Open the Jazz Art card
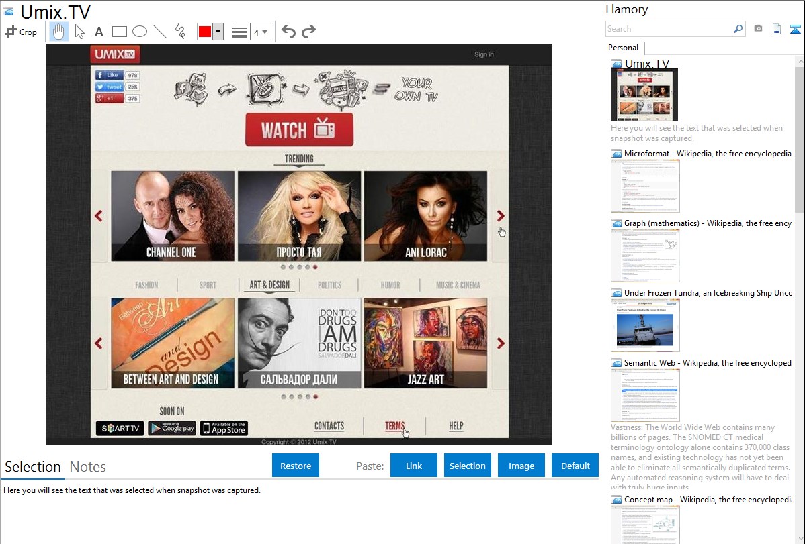The image size is (805, 544). point(425,343)
